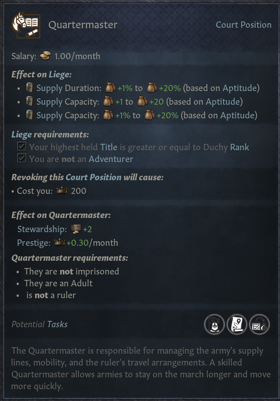Click the Quartermaster horse and ledger icon

pos(26,26)
